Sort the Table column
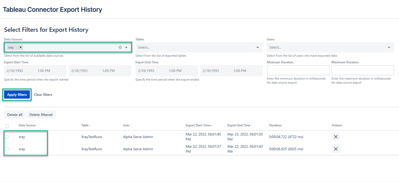This screenshot has height=182, width=399. coord(90,125)
